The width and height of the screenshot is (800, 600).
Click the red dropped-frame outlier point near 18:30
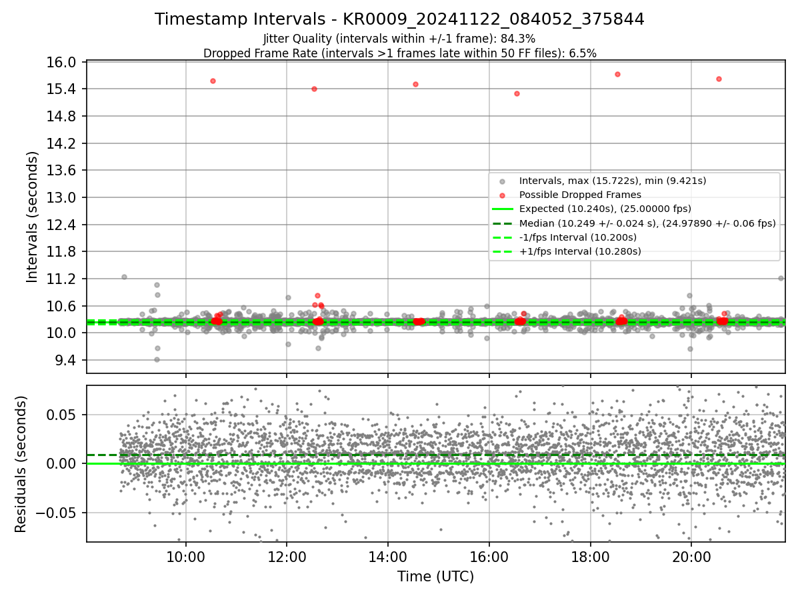(617, 74)
